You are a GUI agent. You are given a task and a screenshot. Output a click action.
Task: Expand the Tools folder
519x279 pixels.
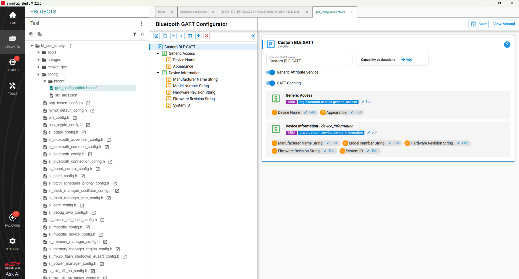(38, 52)
